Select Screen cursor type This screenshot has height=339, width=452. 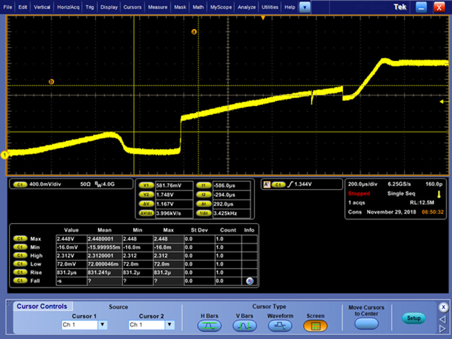(315, 326)
